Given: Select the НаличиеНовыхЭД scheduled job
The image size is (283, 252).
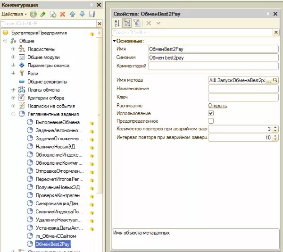Looking at the screenshot, I should pyautogui.click(x=55, y=147).
